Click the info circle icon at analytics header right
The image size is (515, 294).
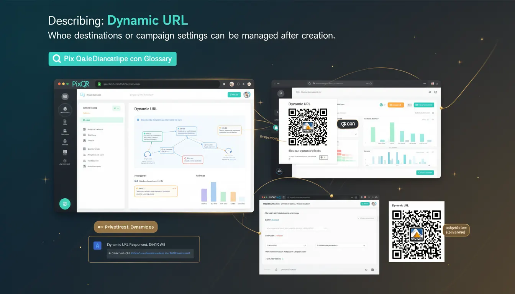[436, 92]
